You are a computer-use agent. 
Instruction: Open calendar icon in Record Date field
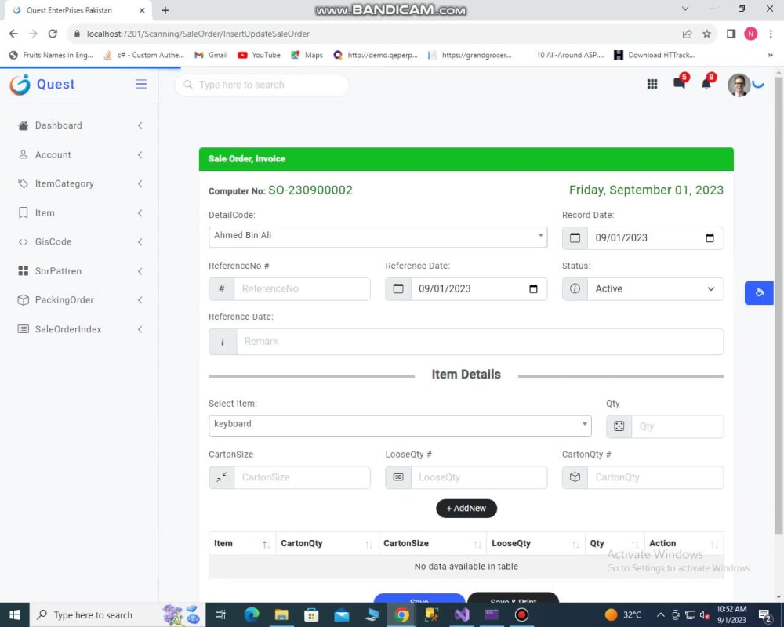pyautogui.click(x=575, y=237)
